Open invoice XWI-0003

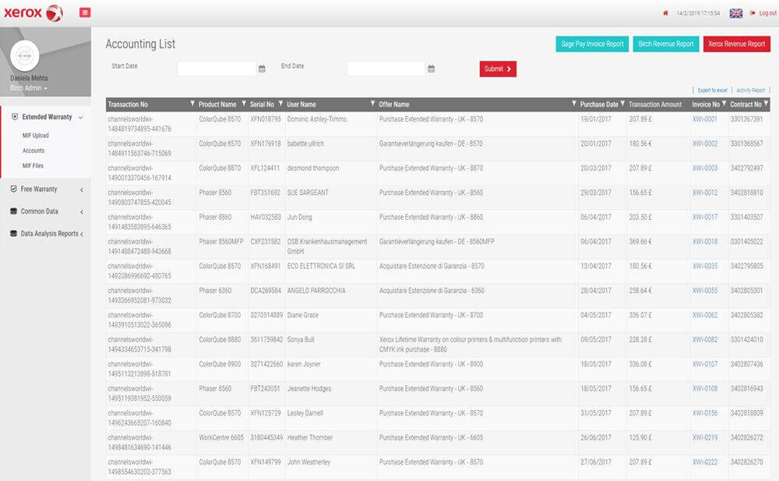(705, 168)
